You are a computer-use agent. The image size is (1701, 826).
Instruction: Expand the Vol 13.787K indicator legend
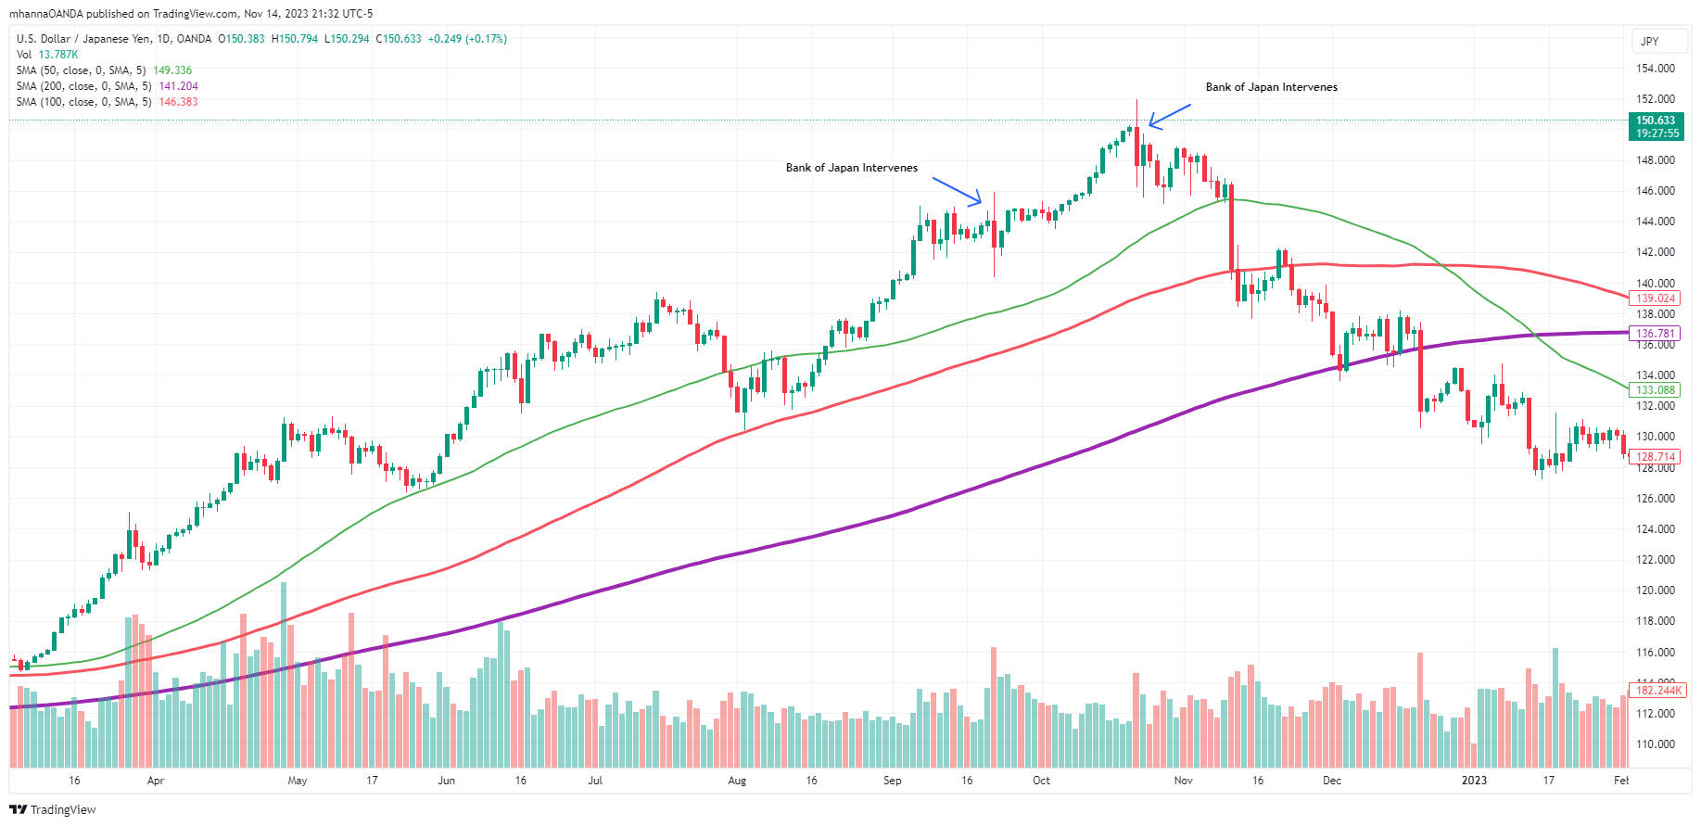[x=46, y=55]
